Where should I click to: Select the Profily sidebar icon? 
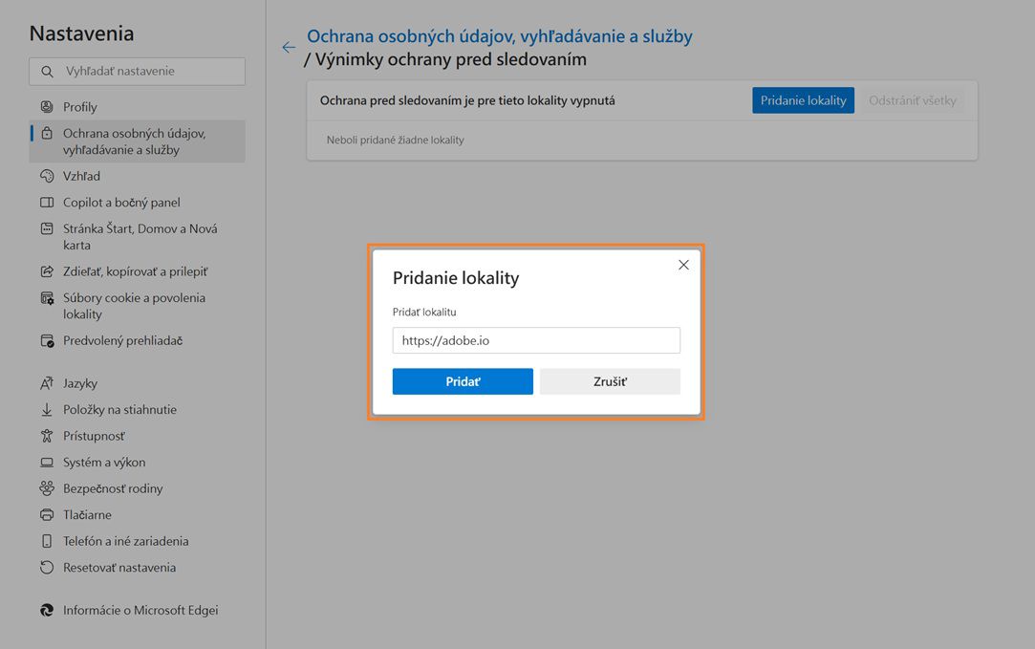[x=45, y=106]
